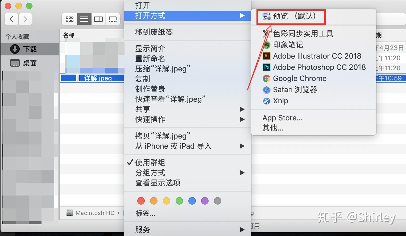
Task: Apply the gray color tag
Action: coord(218,201)
